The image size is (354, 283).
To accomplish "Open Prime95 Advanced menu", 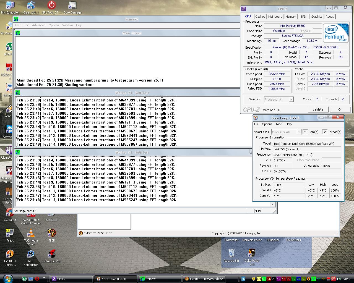I will pos(39,25).
